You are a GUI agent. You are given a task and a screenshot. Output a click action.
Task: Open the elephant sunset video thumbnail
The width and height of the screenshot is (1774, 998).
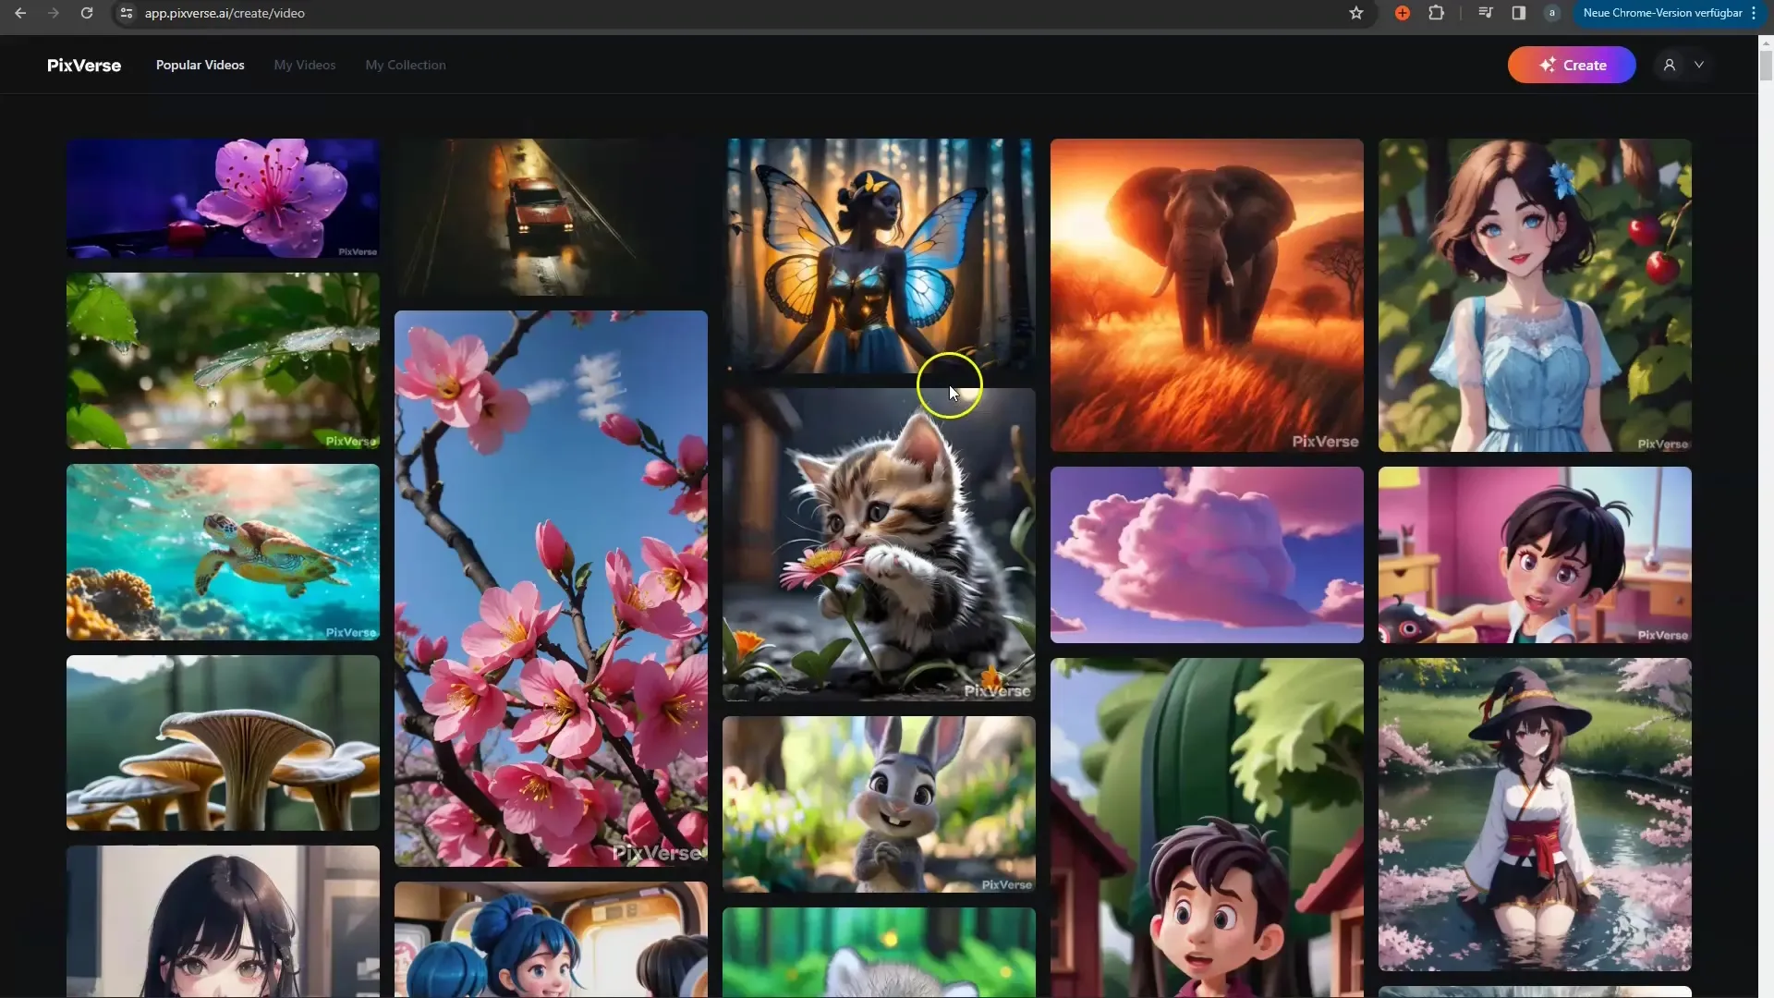tap(1206, 294)
